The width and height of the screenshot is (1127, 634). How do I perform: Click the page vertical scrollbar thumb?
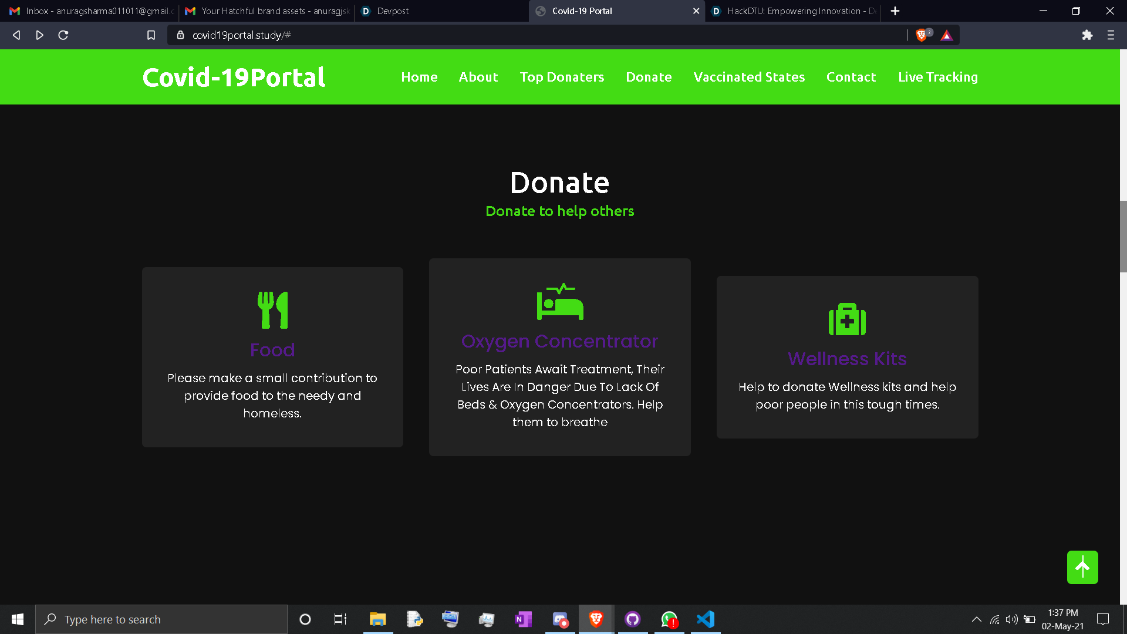tap(1123, 236)
